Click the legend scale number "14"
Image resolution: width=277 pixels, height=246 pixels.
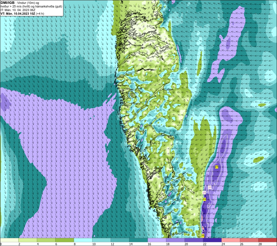[131, 244]
